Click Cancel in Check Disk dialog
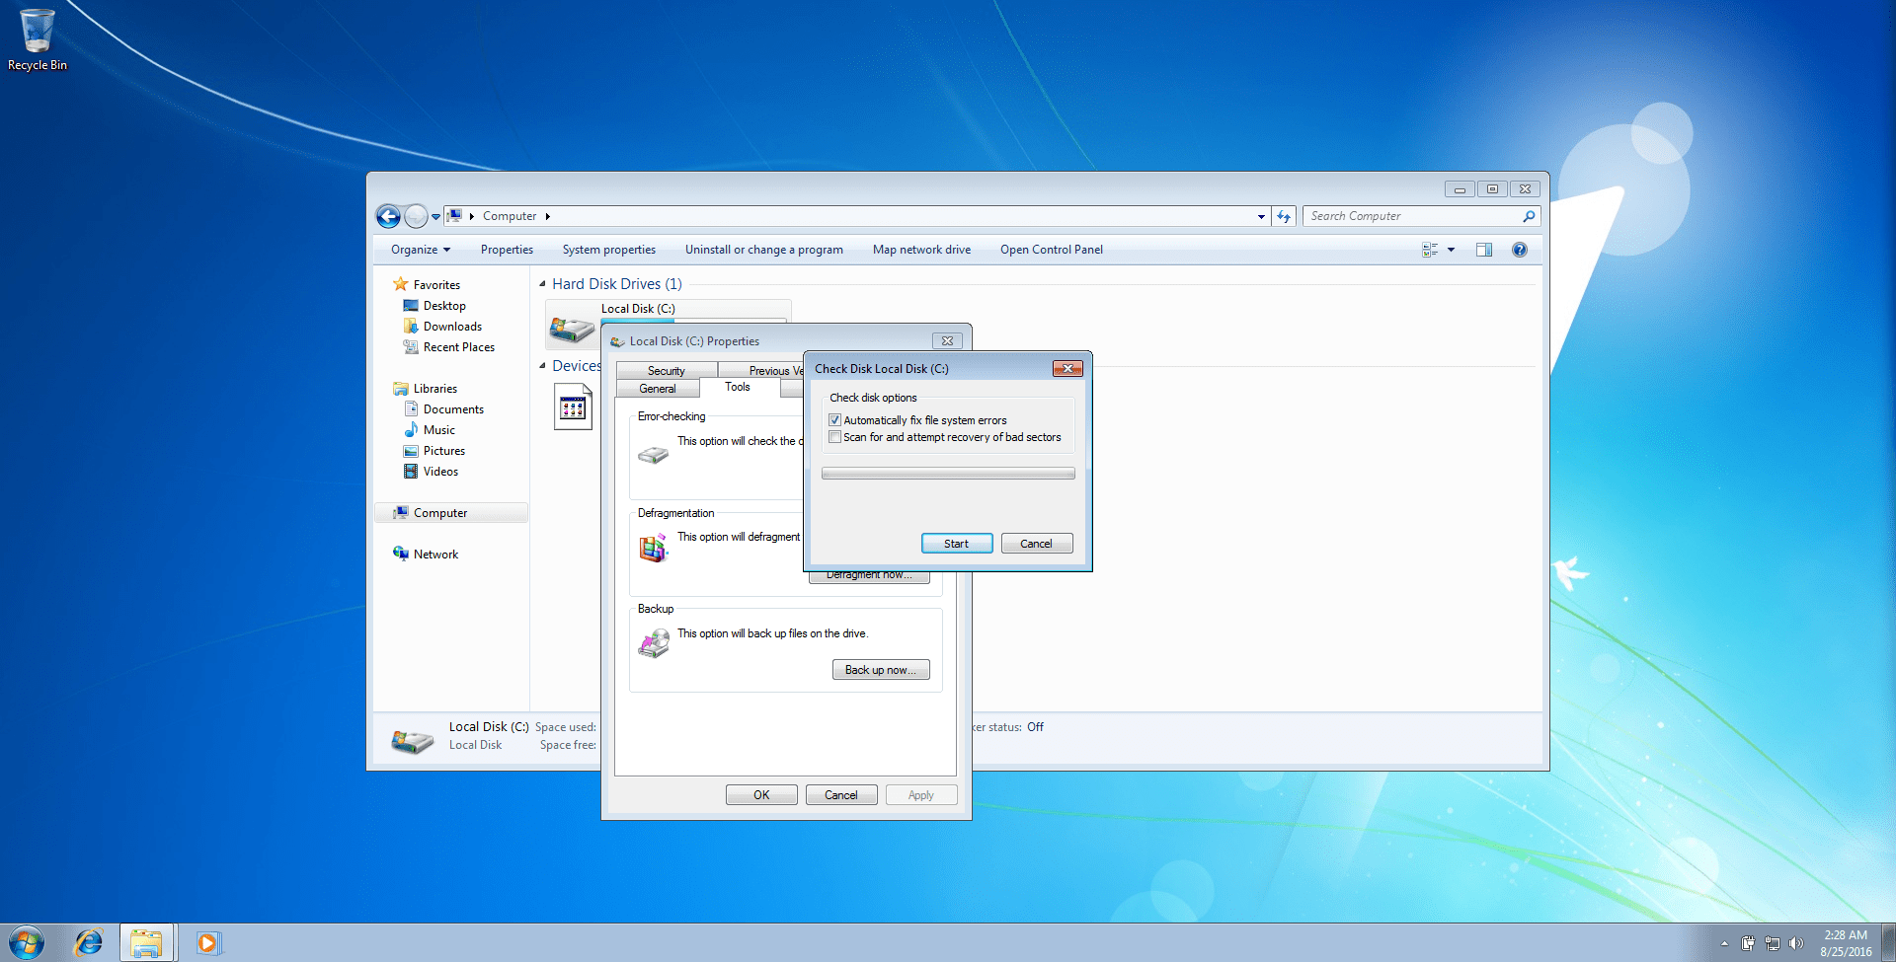 pyautogui.click(x=1037, y=544)
